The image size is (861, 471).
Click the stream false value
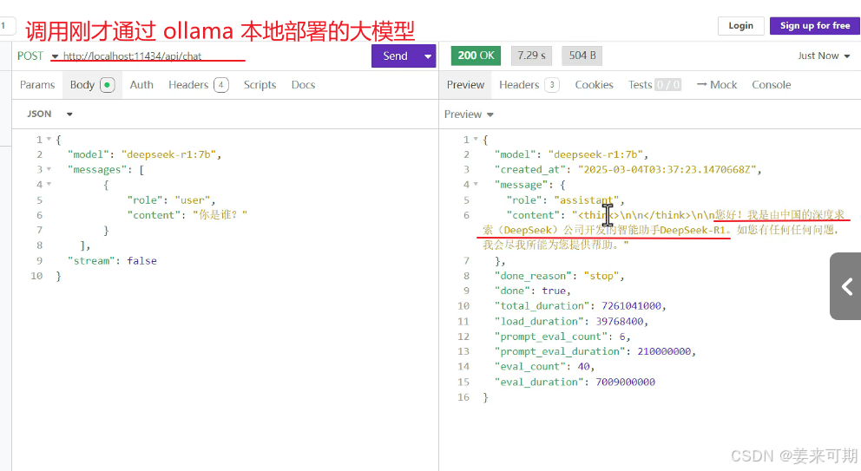coord(141,261)
